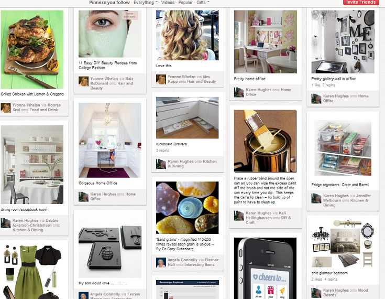Open the braided curly hair pin image
This screenshot has height=299, width=385.
(188, 35)
